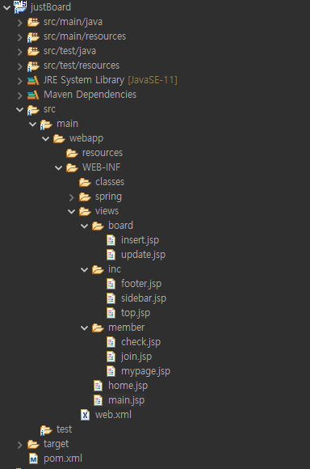The height and width of the screenshot is (469, 310).
Task: Click the src folder icon
Action: coord(33,110)
